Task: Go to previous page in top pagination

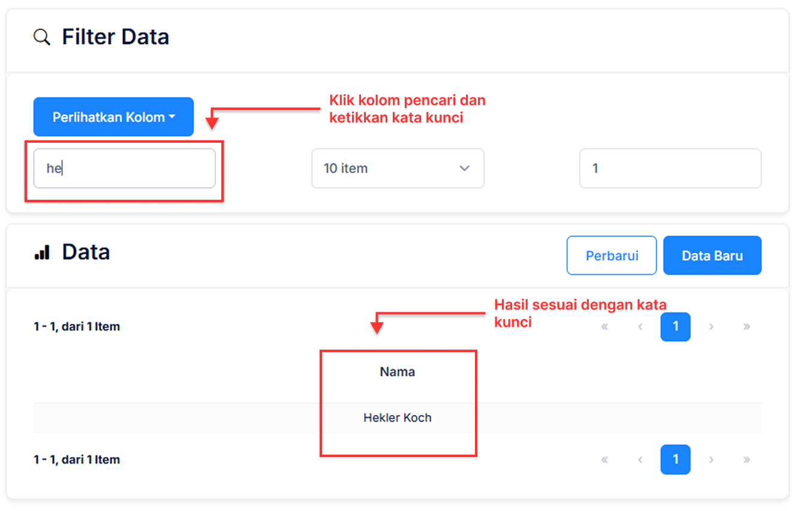Action: click(x=640, y=327)
